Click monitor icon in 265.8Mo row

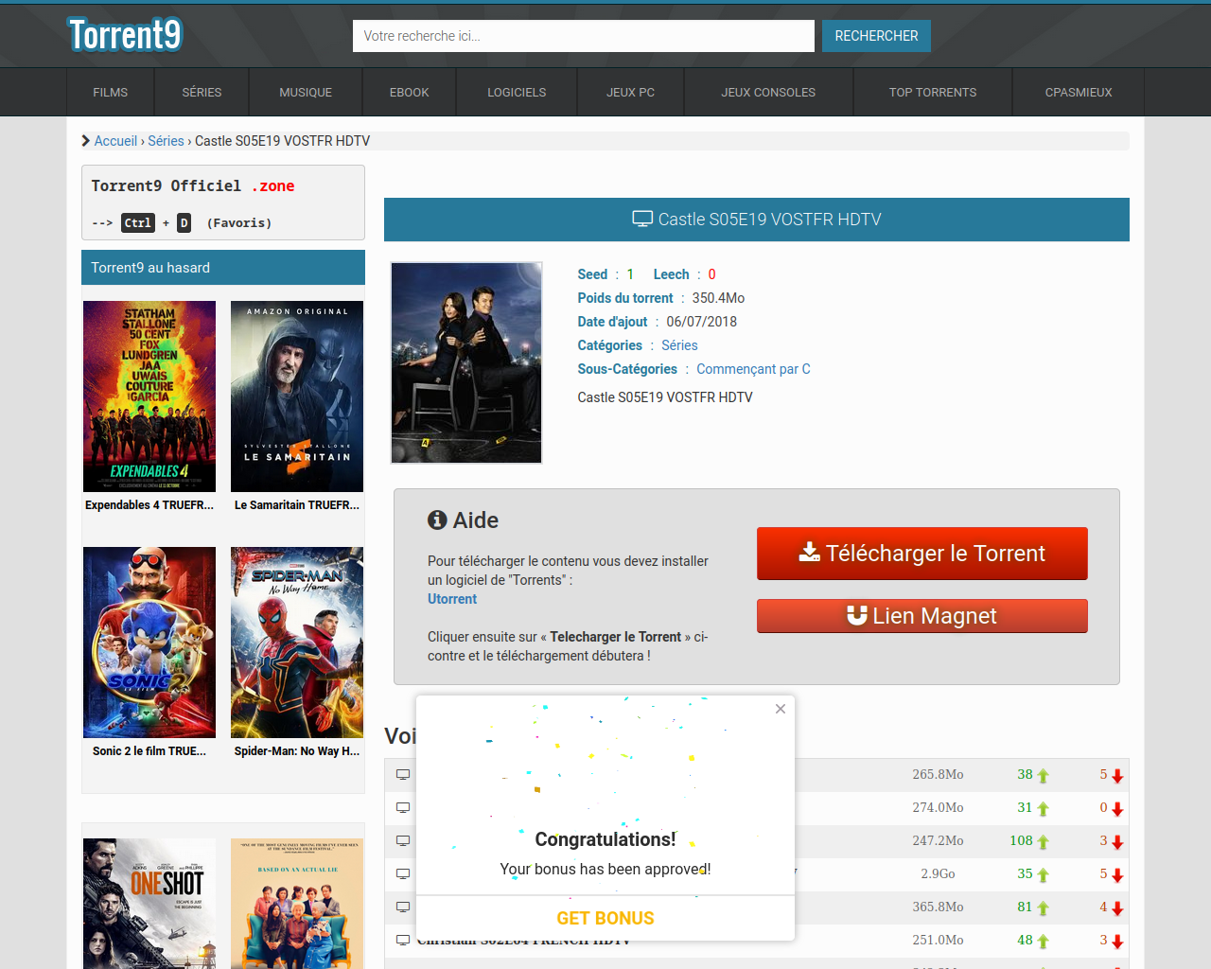pyautogui.click(x=403, y=775)
